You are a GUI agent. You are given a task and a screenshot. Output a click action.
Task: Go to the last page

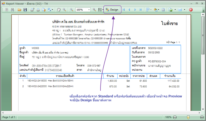click(x=141, y=10)
